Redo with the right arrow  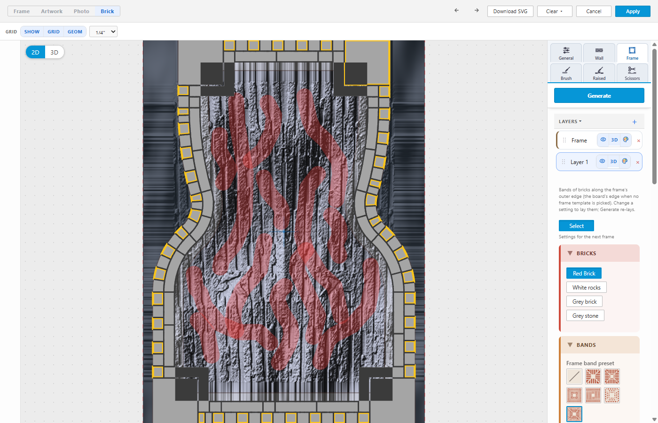(x=477, y=10)
